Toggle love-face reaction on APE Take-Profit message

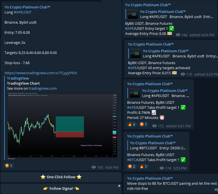(x=143, y=124)
